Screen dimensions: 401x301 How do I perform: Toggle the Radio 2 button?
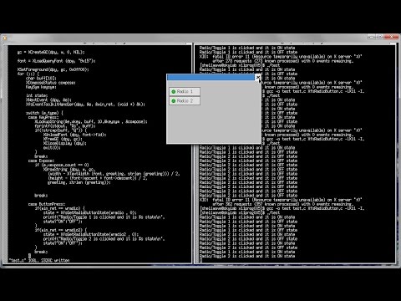pyautogui.click(x=185, y=100)
